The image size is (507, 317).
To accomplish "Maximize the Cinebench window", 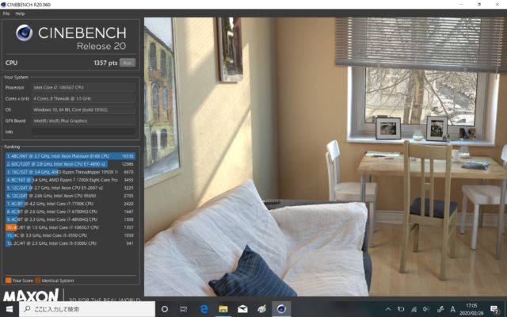I will pos(479,5).
